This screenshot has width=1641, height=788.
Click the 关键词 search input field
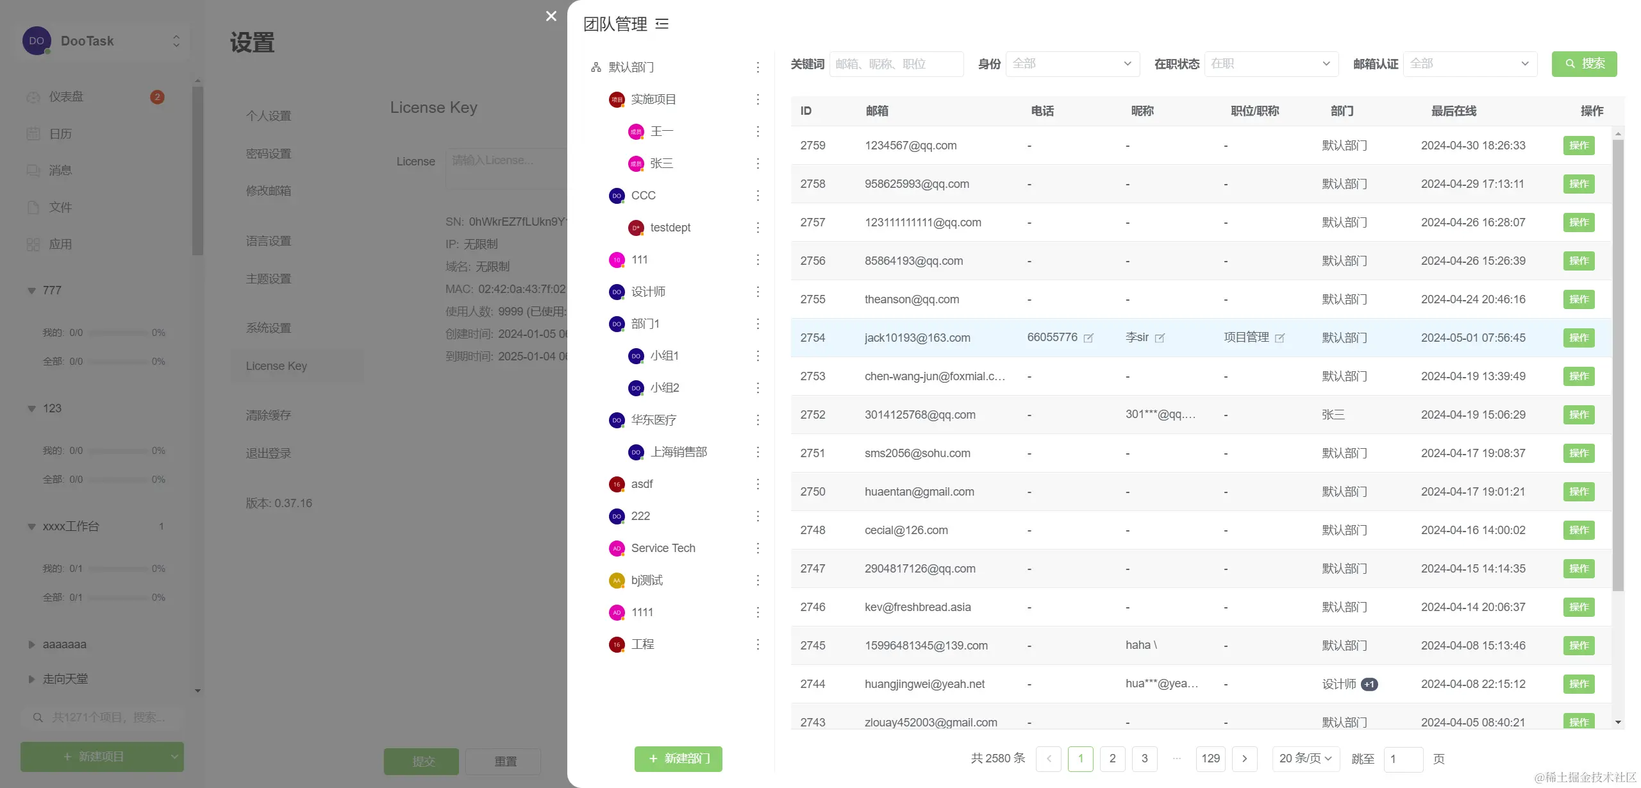click(895, 64)
